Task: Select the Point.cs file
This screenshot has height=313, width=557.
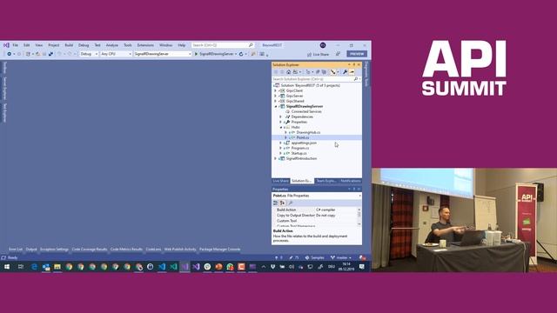Action: [303, 137]
